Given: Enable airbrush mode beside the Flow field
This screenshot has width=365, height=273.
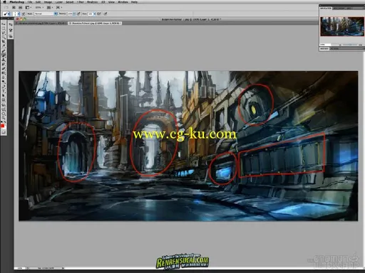Looking at the screenshot, I should click(x=99, y=14).
